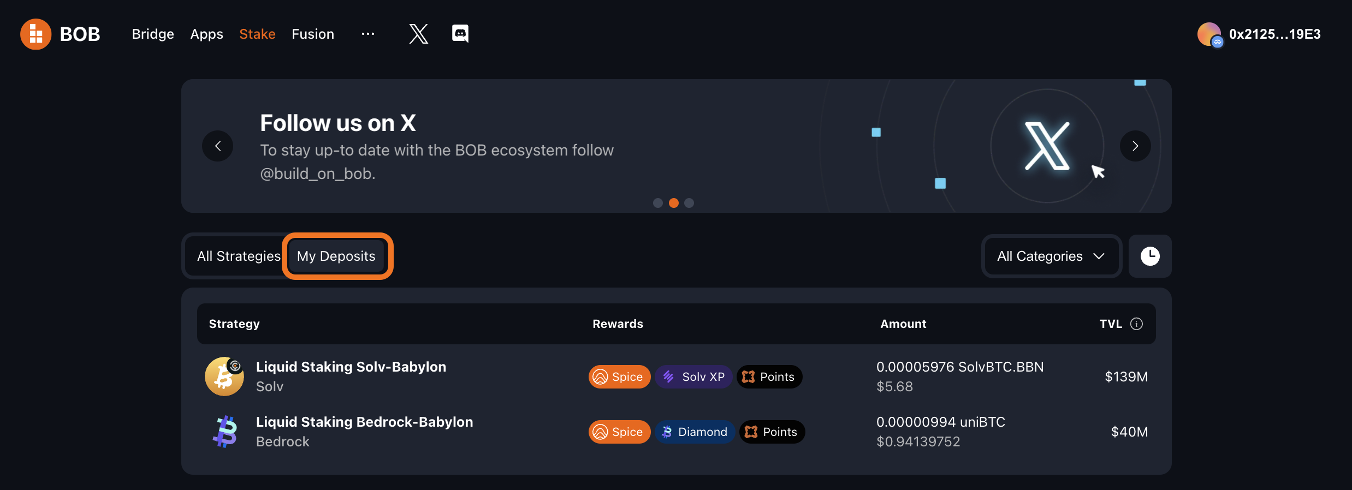Go to next banner slide
The height and width of the screenshot is (490, 1352).
click(1135, 146)
